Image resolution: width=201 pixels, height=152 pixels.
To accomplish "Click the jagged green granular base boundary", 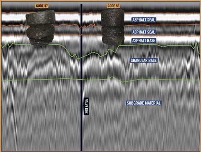I will (100, 49).
